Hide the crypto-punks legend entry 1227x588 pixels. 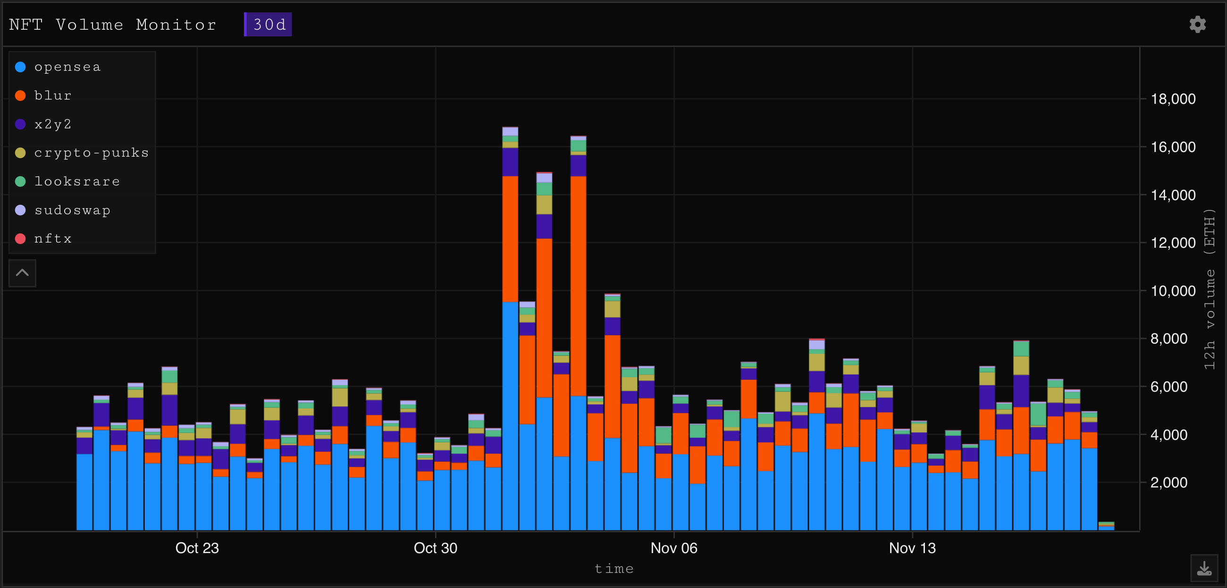(91, 152)
